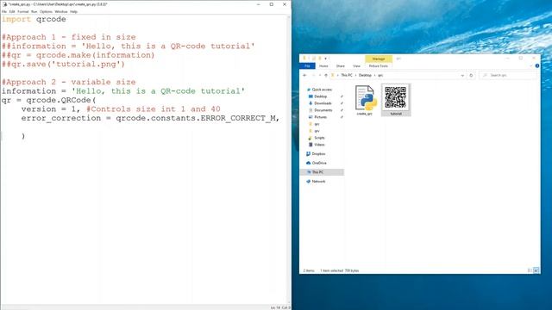
Task: Select Dropbox in the navigation pane
Action: 318,153
